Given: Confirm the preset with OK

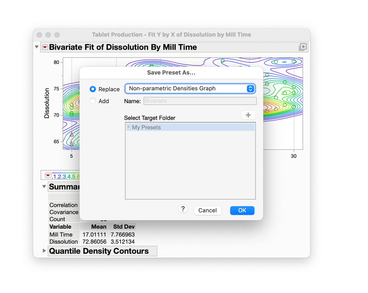Looking at the screenshot, I should [x=242, y=210].
